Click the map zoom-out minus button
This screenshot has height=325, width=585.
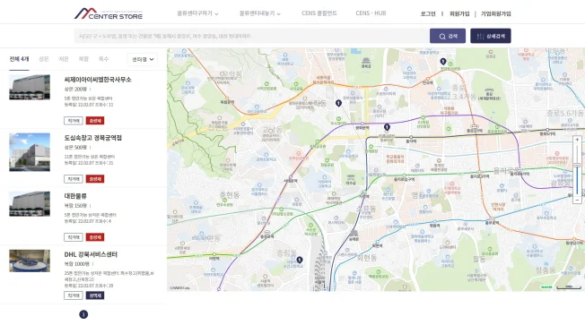tap(577, 200)
